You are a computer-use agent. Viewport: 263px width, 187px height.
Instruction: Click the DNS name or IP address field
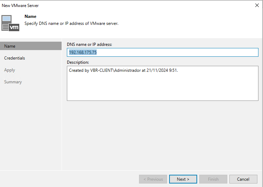[162, 53]
